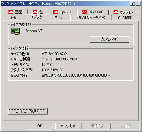142x132 pixels.
Task: Select the アダプタ tab
Action: click(37, 17)
